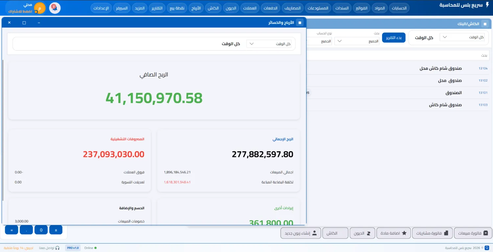
Task: Open the الحسابات menu
Action: coord(399,8)
